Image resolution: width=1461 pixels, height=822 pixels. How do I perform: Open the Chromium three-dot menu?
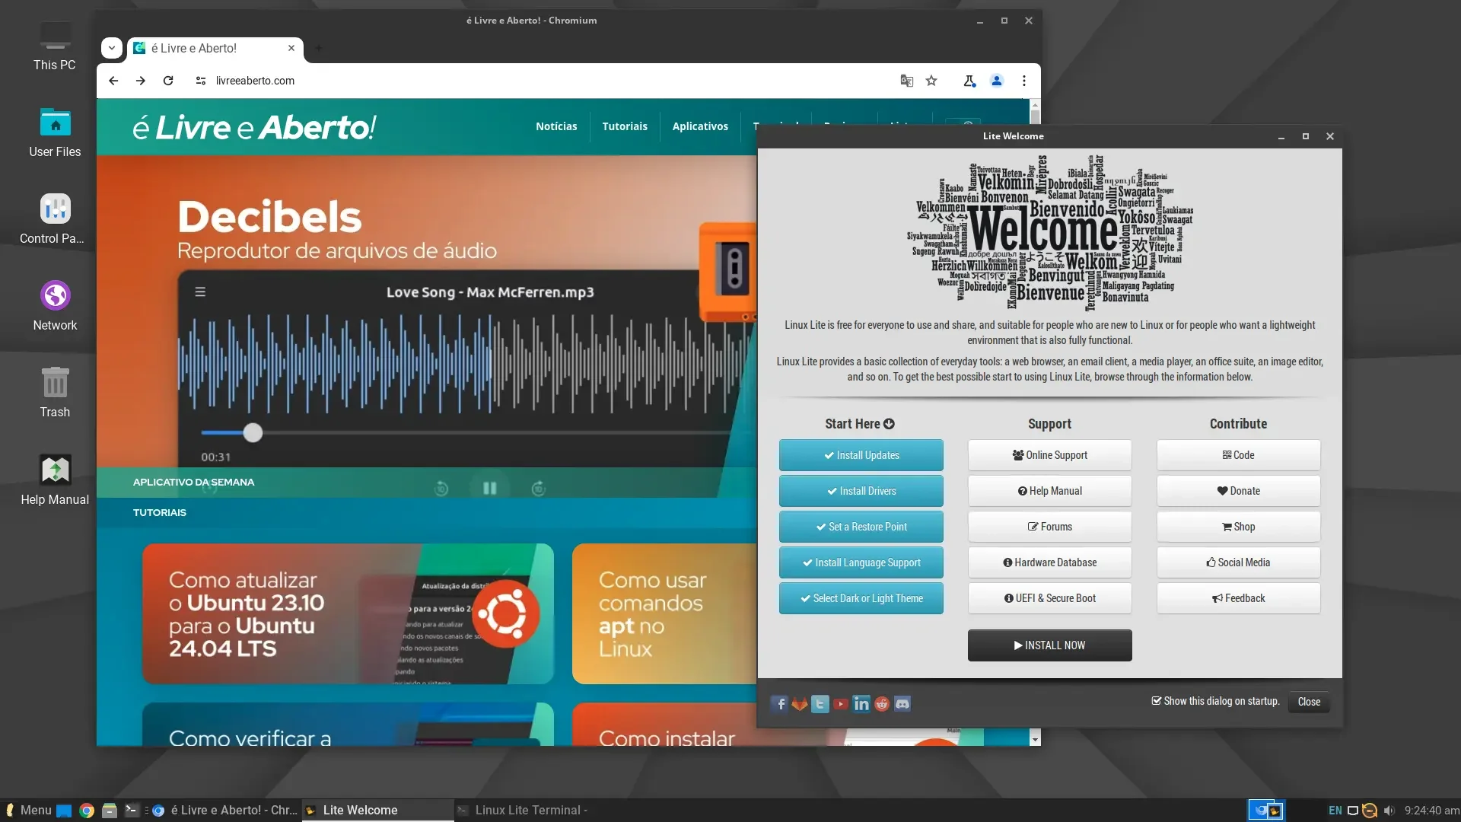click(x=1024, y=81)
